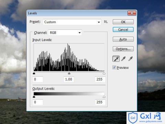This screenshot has width=165, height=124.
Task: Select the white point eyedropper
Action: 130,59
